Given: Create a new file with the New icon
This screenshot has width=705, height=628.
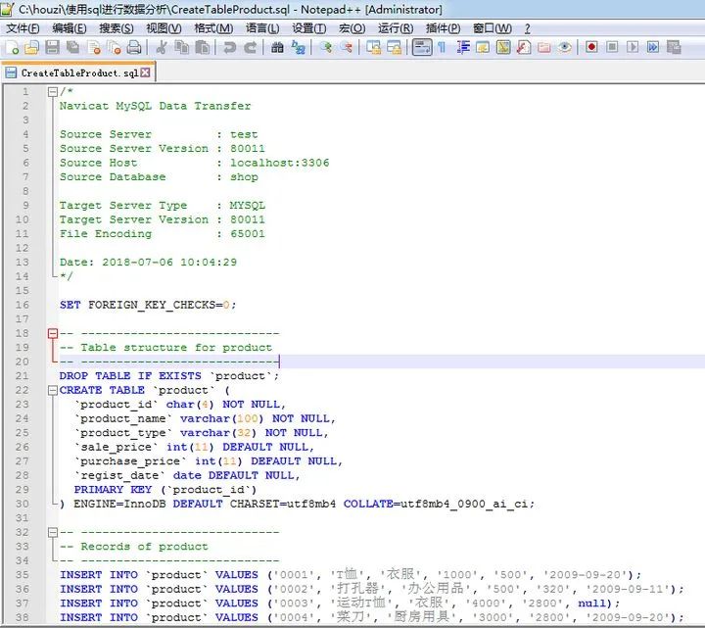Looking at the screenshot, I should click(12, 47).
